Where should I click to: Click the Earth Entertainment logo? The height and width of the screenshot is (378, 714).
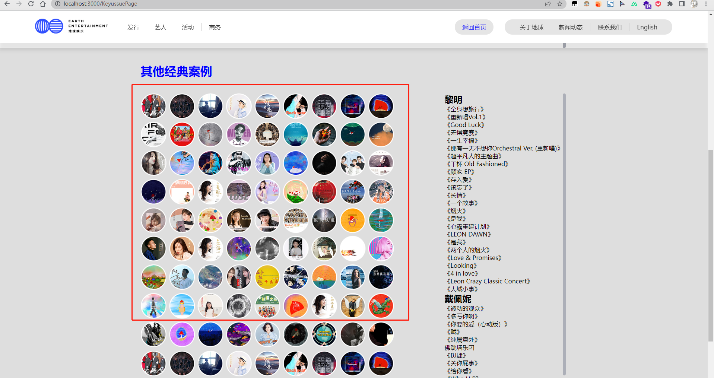(x=72, y=26)
